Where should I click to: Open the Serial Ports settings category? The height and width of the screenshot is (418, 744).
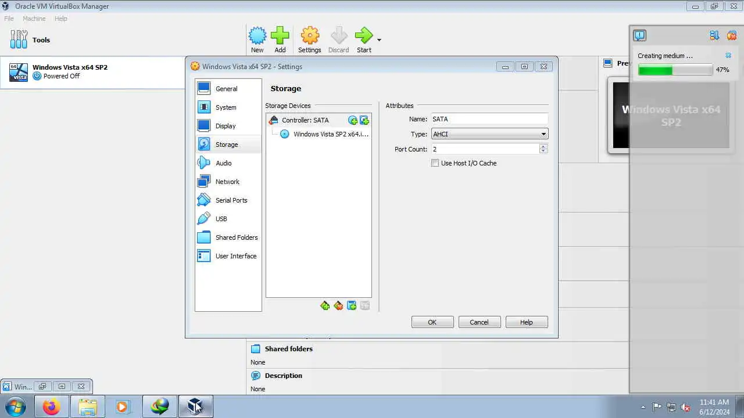coord(228,200)
